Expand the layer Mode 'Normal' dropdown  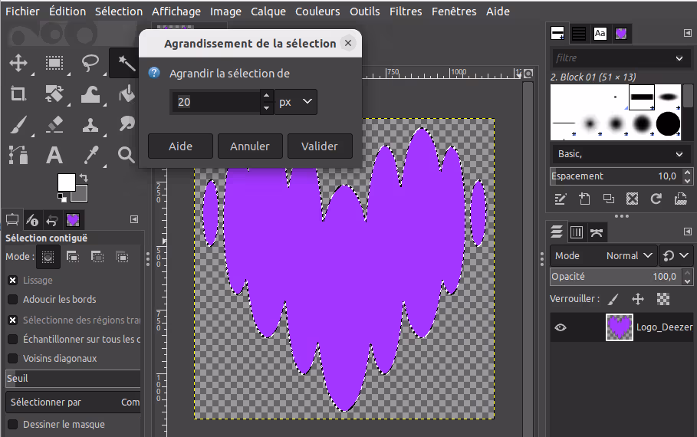click(630, 255)
